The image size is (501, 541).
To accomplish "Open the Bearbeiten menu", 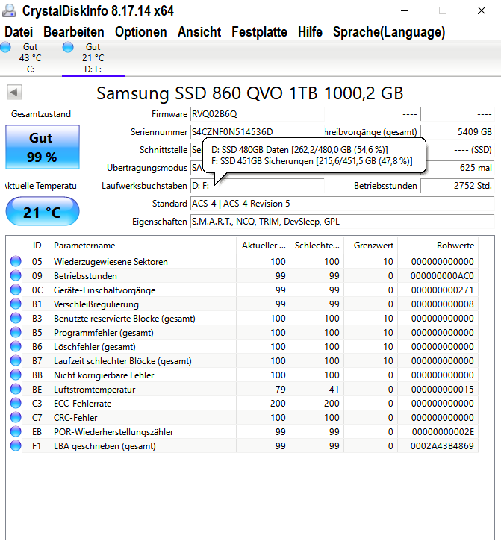I will coord(73,32).
